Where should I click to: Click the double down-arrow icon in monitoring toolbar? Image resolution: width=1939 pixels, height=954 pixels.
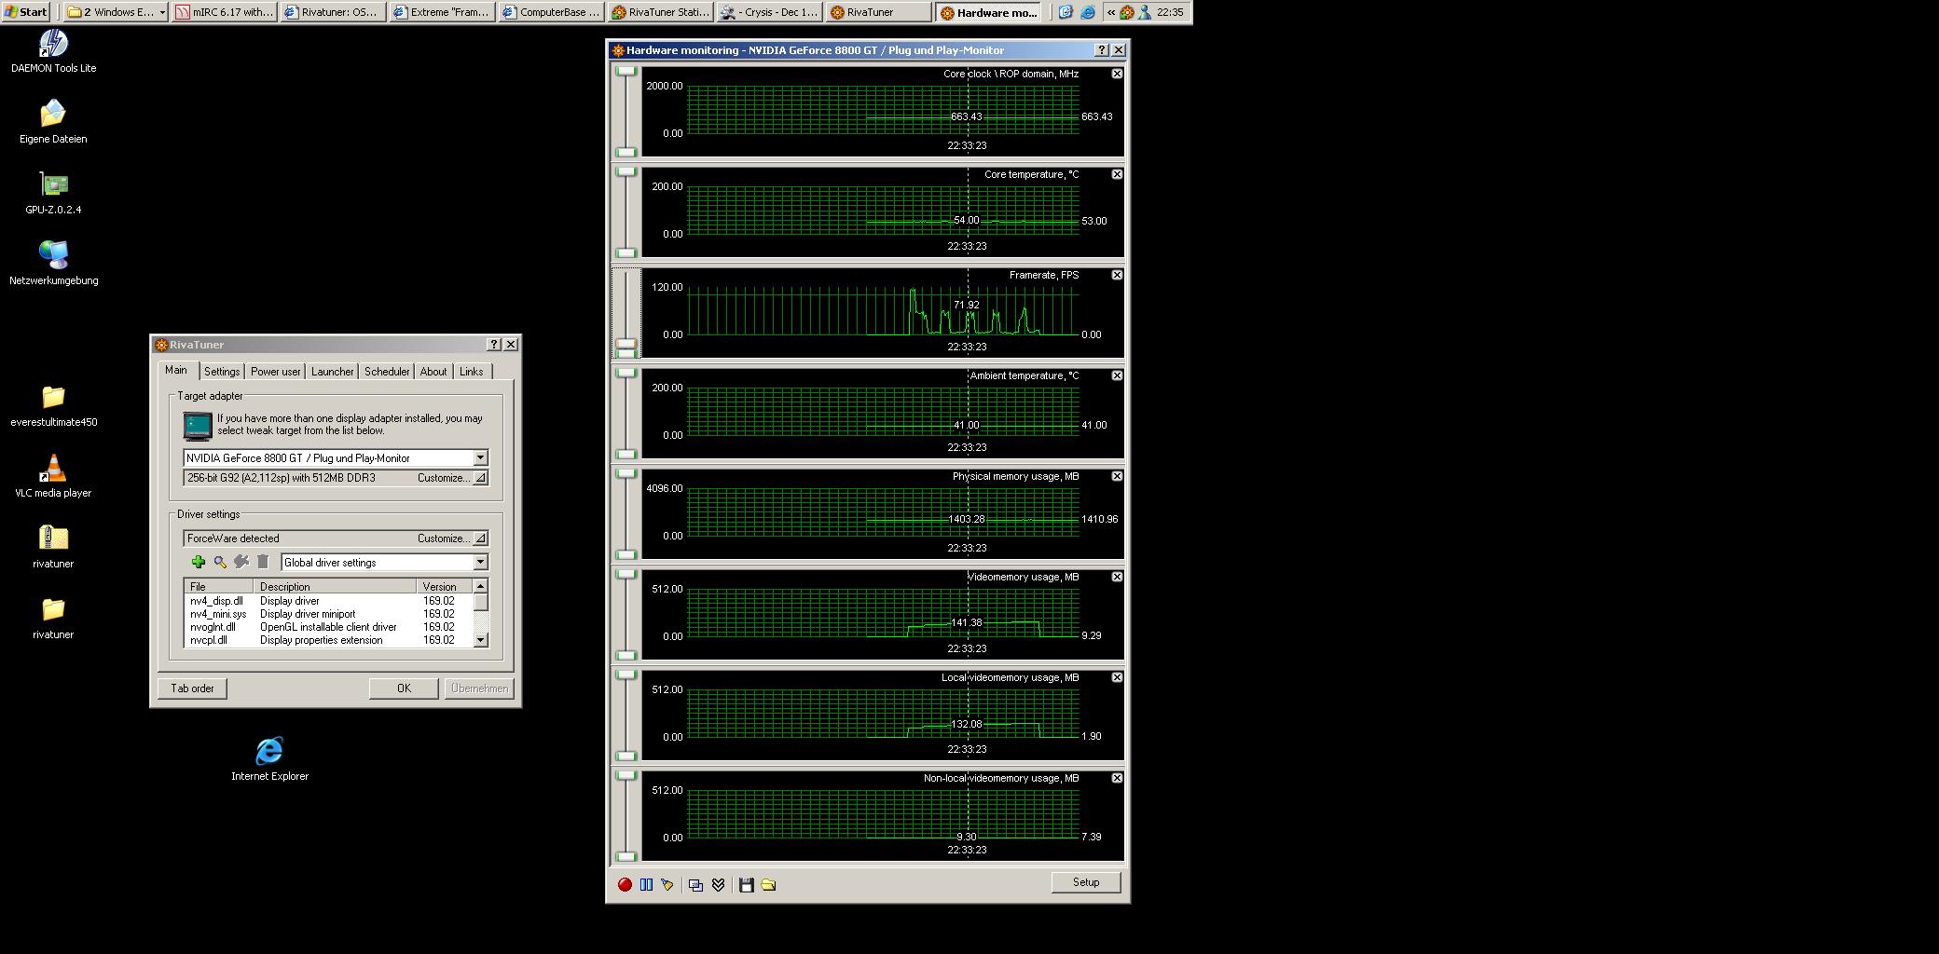(718, 885)
